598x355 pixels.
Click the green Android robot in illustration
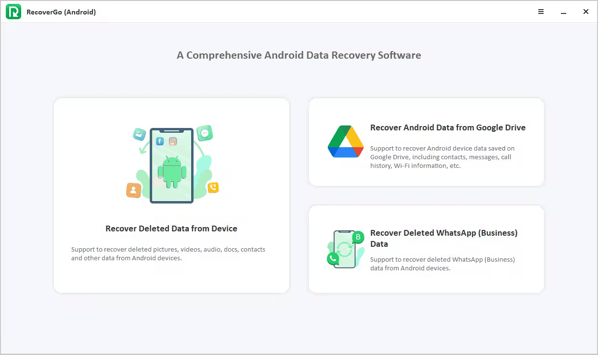click(172, 172)
